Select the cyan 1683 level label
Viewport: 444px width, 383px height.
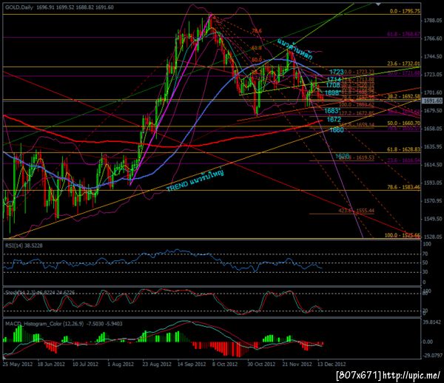(332, 111)
